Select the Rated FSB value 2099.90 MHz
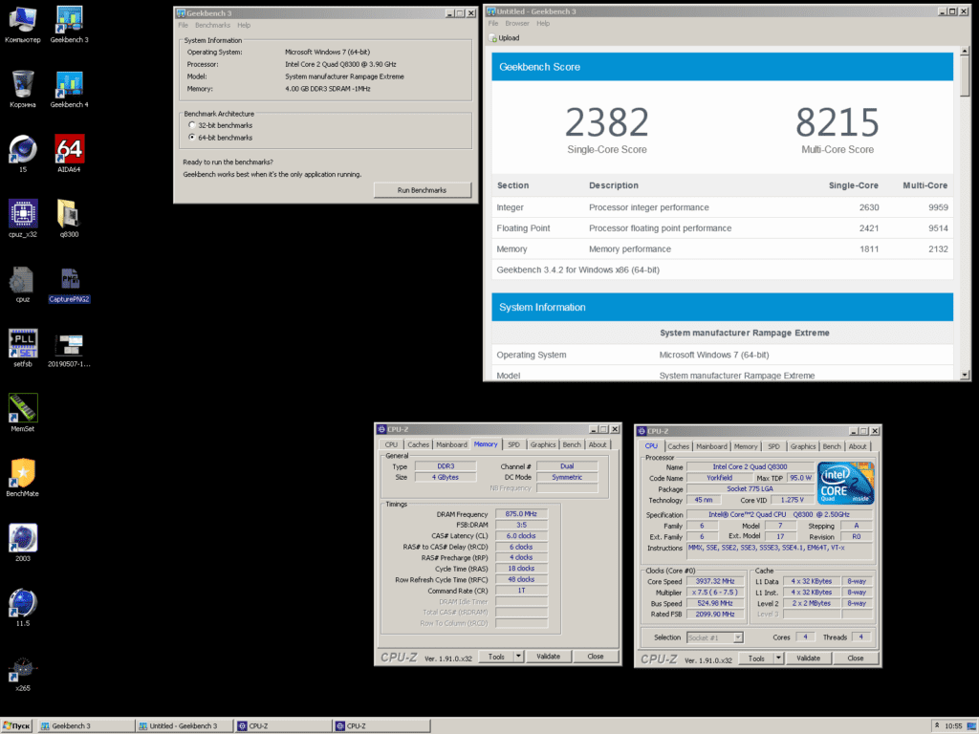979x734 pixels. [x=715, y=615]
